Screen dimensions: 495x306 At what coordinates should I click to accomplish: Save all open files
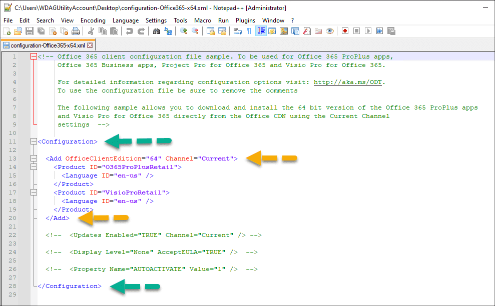(42, 31)
